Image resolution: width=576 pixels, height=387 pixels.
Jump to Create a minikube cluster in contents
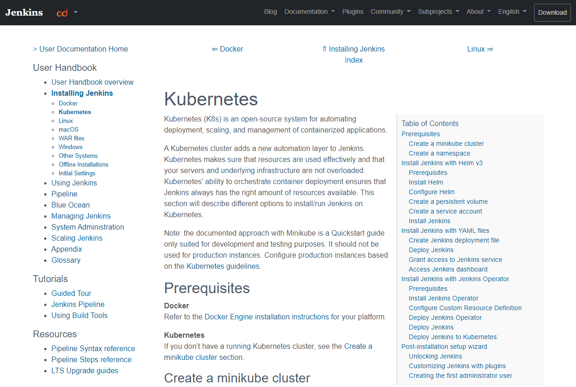pyautogui.click(x=446, y=143)
